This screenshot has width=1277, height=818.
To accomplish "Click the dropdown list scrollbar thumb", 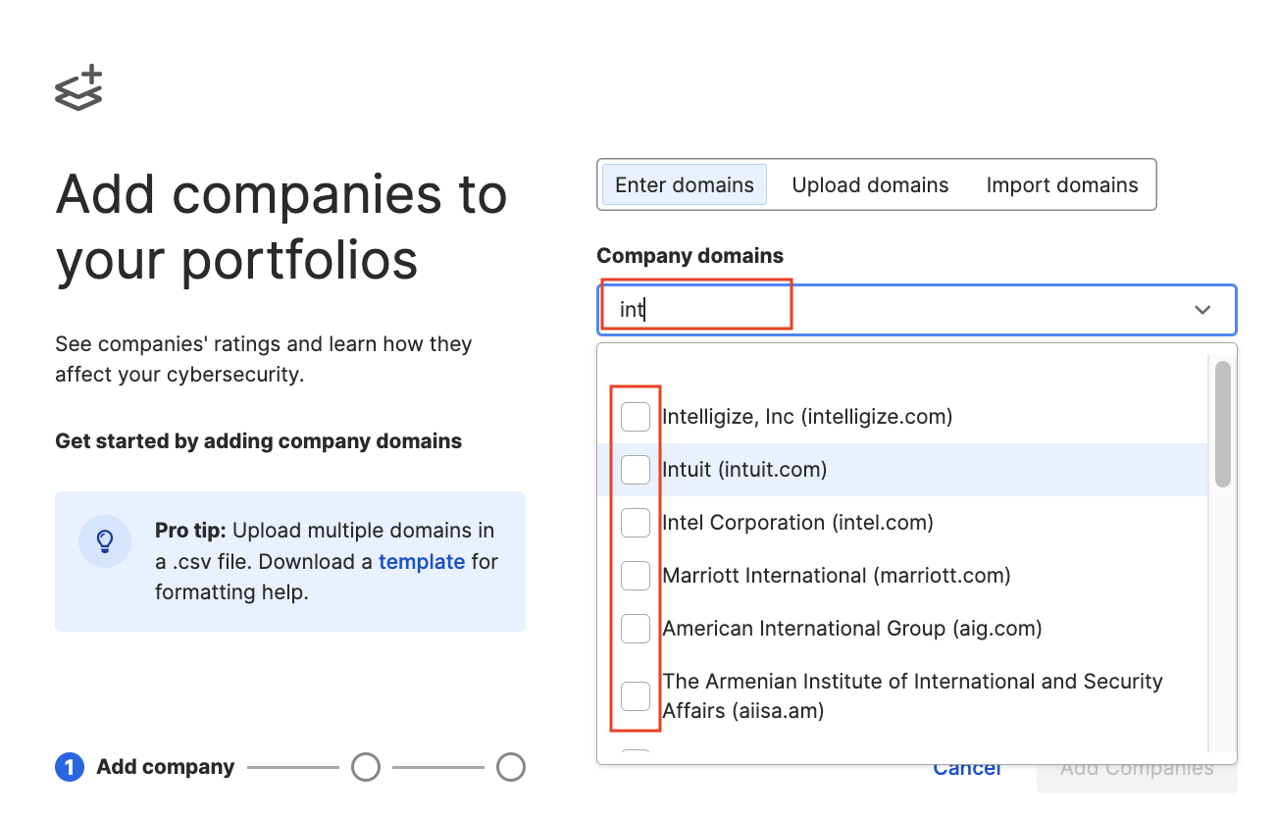I will pos(1222,424).
